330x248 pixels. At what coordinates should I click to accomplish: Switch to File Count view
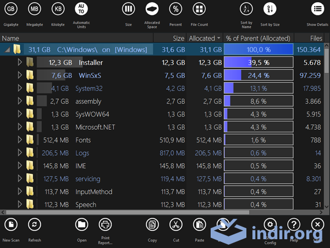click(199, 9)
